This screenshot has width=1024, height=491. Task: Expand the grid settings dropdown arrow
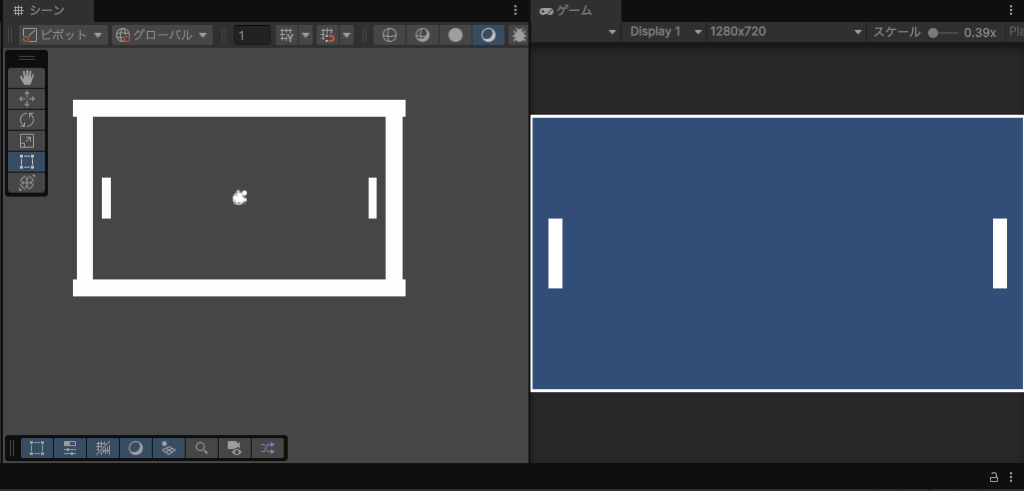306,35
